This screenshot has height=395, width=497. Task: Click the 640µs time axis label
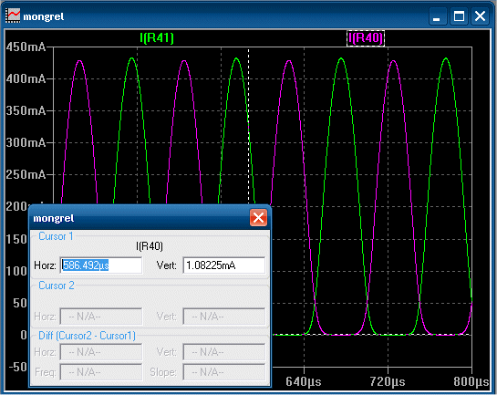(x=304, y=381)
